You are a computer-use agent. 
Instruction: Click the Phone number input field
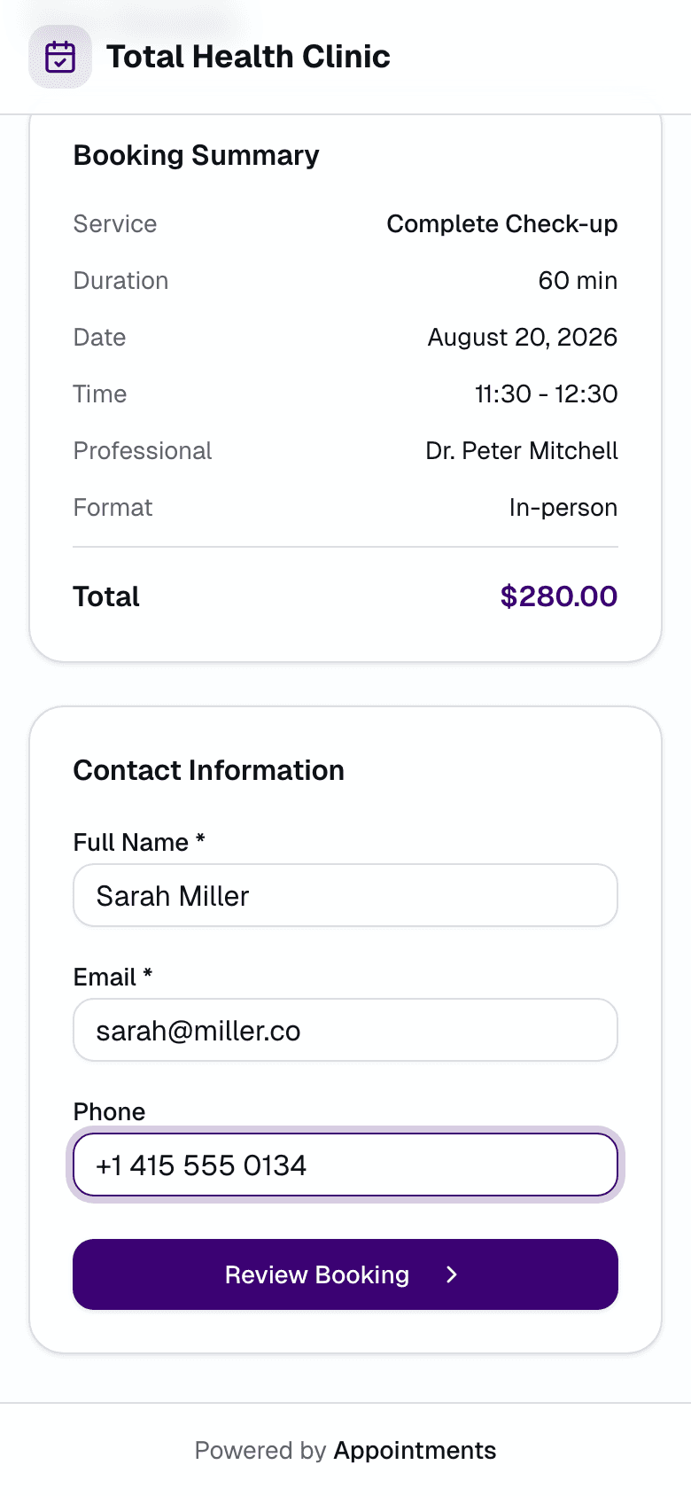[345, 1165]
